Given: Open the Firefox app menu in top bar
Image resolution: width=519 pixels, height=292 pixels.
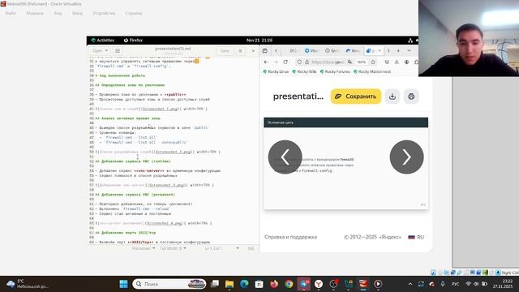Looking at the screenshot, I should coord(133,40).
